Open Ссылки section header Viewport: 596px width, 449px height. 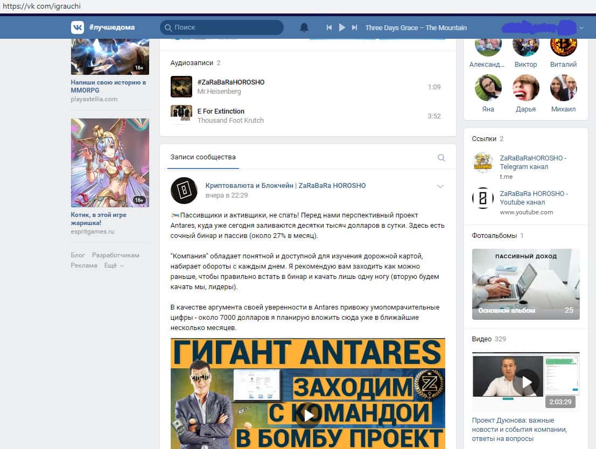pyautogui.click(x=488, y=139)
